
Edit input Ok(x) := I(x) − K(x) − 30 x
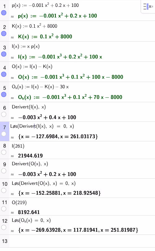[x=40, y=87]
